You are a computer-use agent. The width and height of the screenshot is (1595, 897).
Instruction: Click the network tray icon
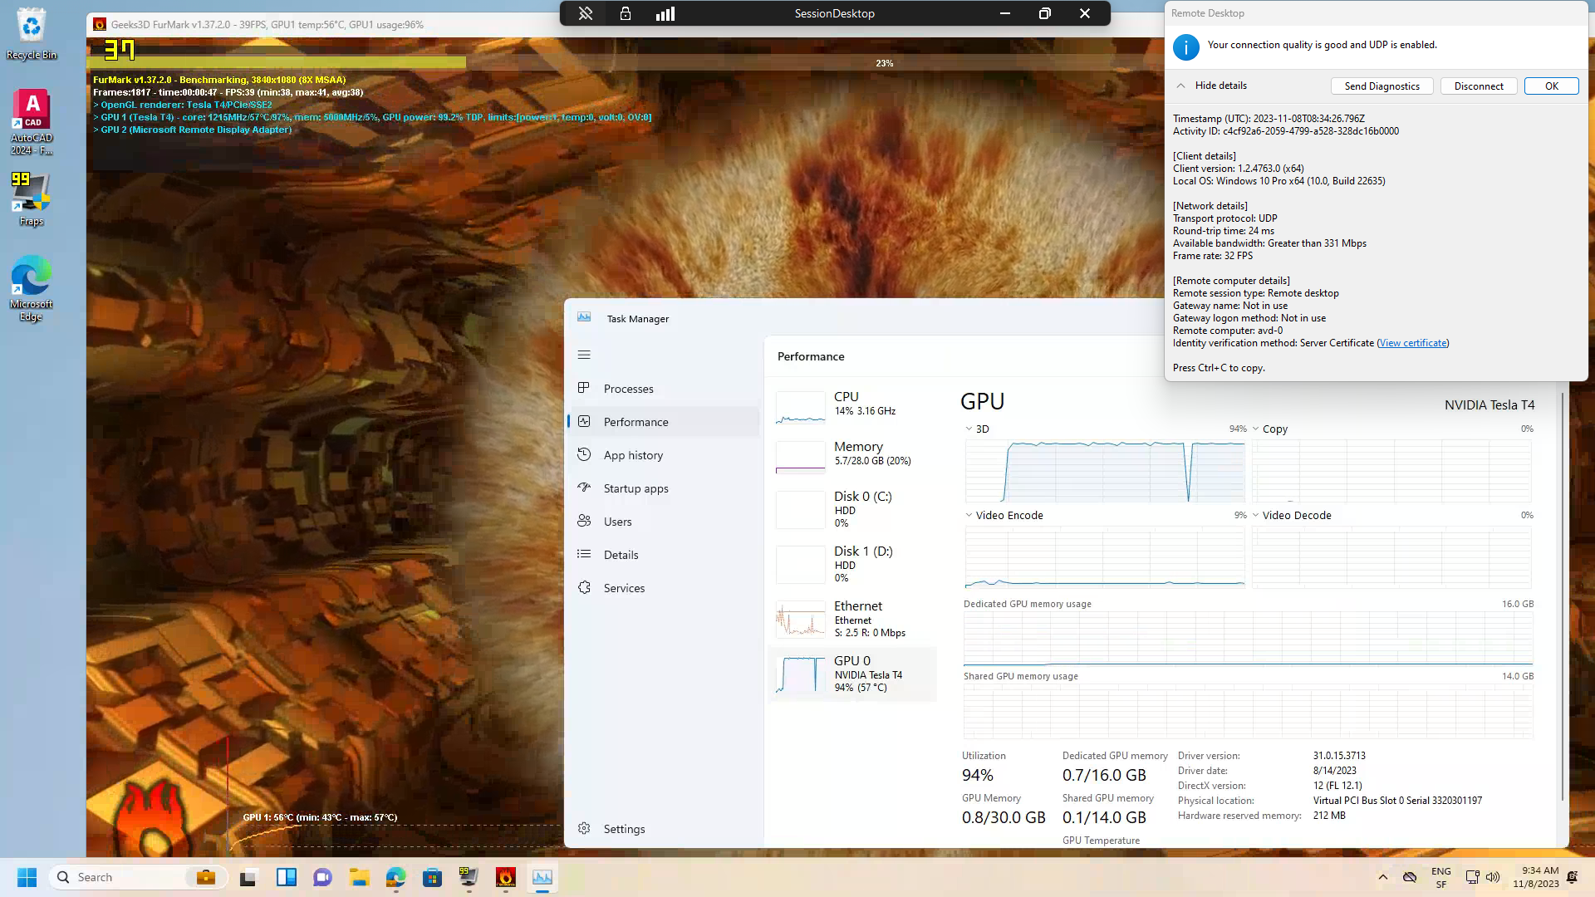[1472, 877]
